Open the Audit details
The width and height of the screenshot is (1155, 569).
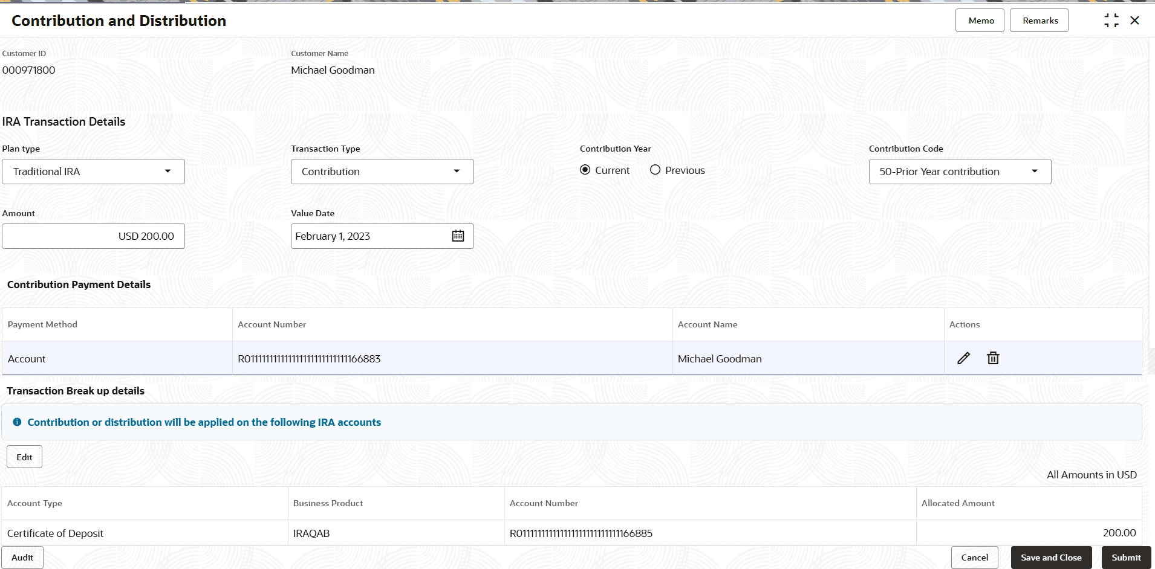point(22,558)
